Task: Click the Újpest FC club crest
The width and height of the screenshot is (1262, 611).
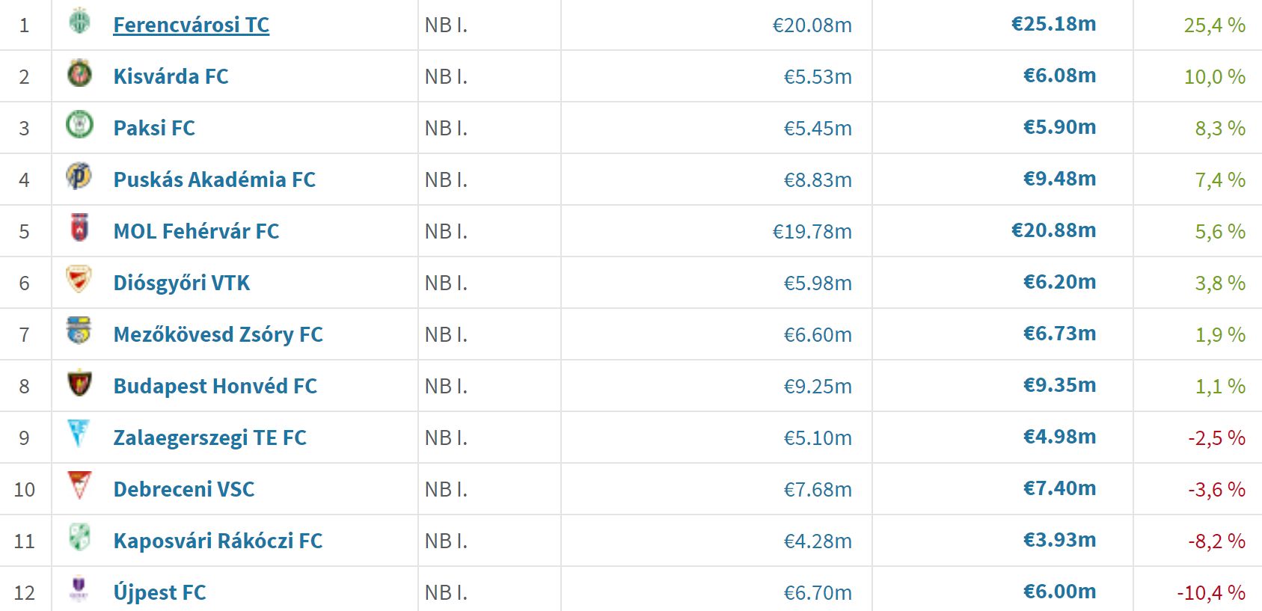Action: [x=79, y=589]
